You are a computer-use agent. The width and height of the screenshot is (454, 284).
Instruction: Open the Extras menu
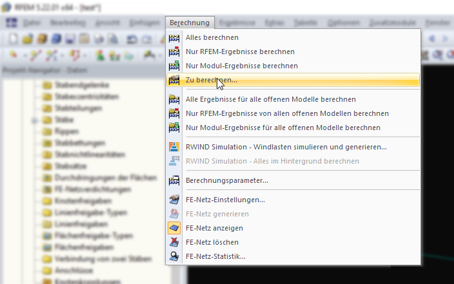274,23
